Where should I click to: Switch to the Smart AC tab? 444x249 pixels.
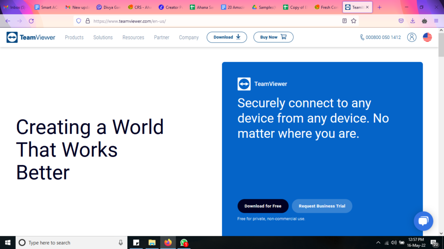[x=46, y=7]
